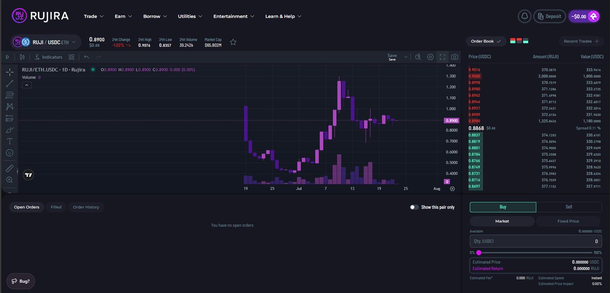This screenshot has height=293, width=610.
Task: Open the Borrow dropdown menu
Action: coord(155,16)
